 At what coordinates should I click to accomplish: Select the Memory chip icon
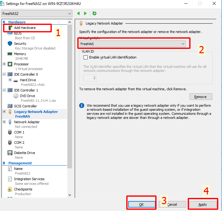[10, 54]
